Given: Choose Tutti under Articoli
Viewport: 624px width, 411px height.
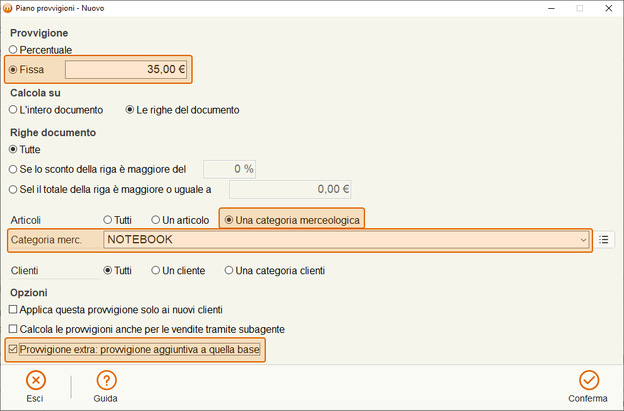Looking at the screenshot, I should point(107,220).
